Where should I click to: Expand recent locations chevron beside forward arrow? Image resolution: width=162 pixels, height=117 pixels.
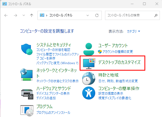[24, 15]
